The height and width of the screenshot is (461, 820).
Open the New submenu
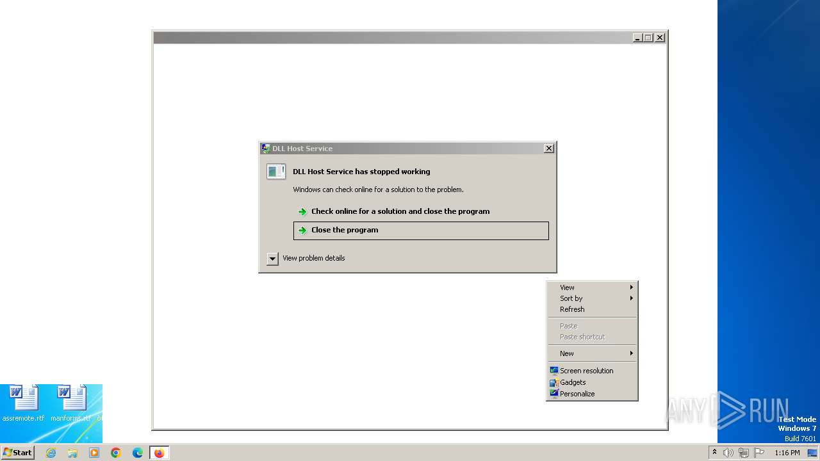coord(592,353)
